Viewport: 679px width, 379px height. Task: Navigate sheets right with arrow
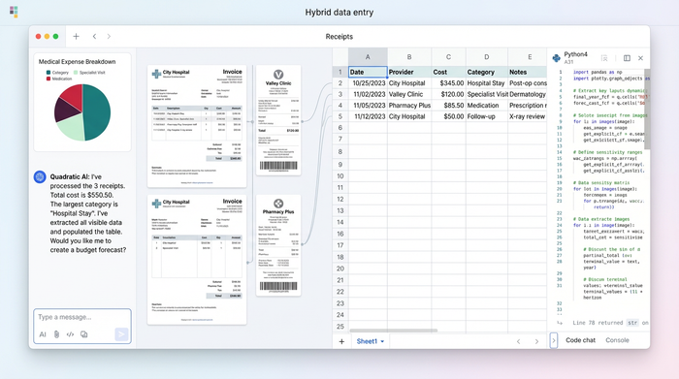tap(536, 341)
